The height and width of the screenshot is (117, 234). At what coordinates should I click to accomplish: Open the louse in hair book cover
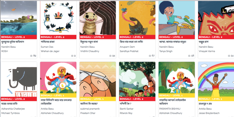[98, 18]
